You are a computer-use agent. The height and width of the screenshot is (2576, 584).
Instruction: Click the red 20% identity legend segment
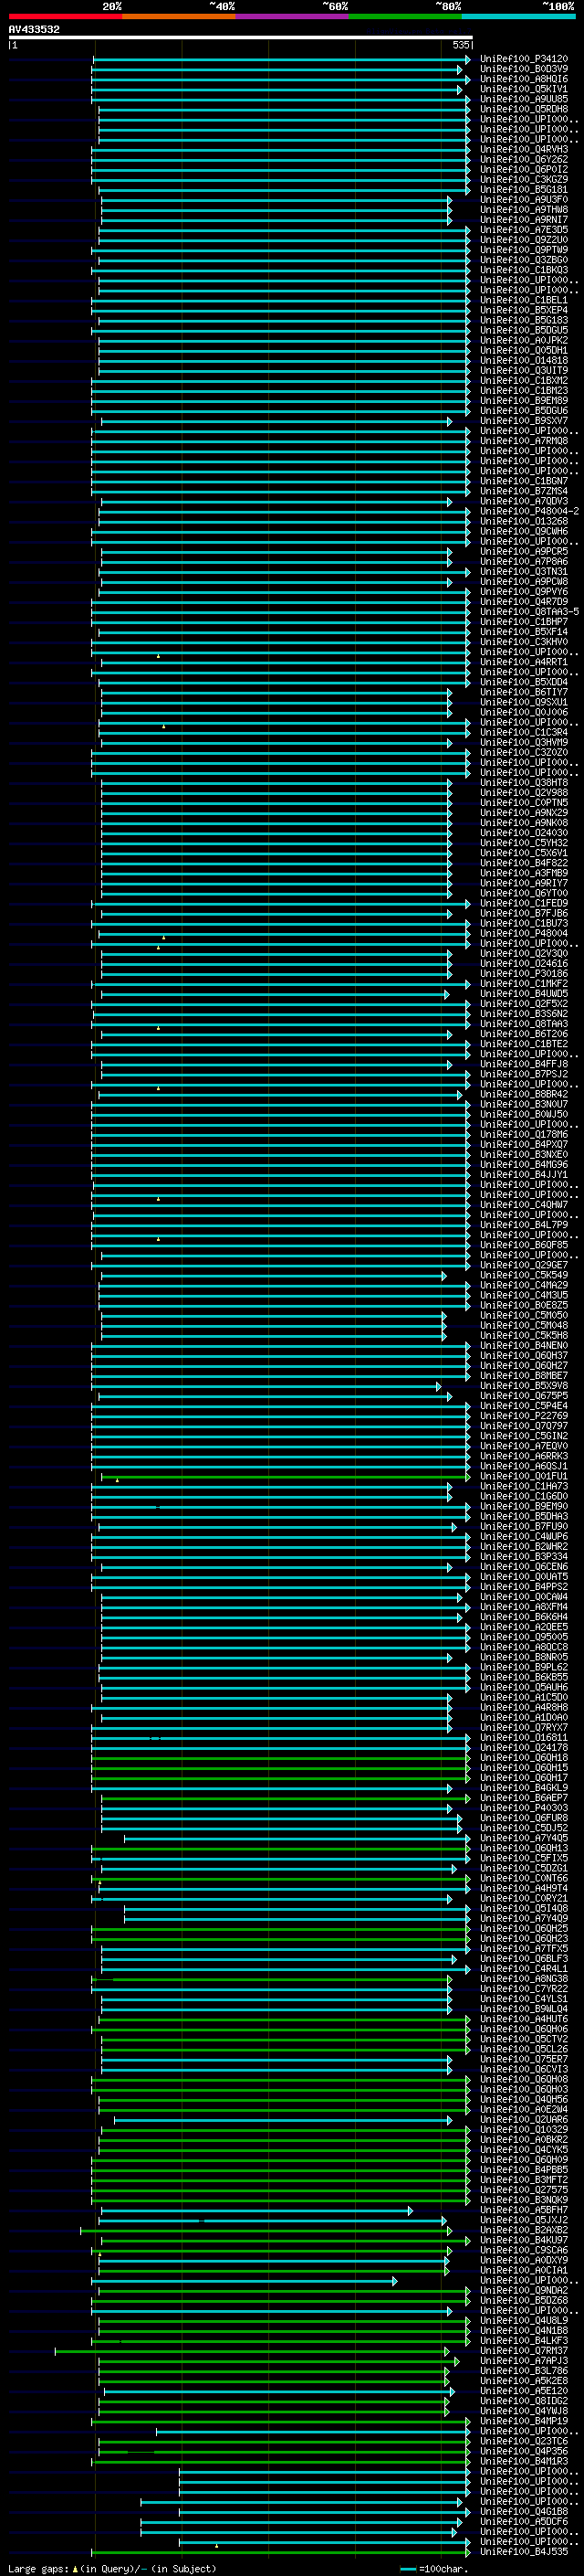(x=65, y=16)
